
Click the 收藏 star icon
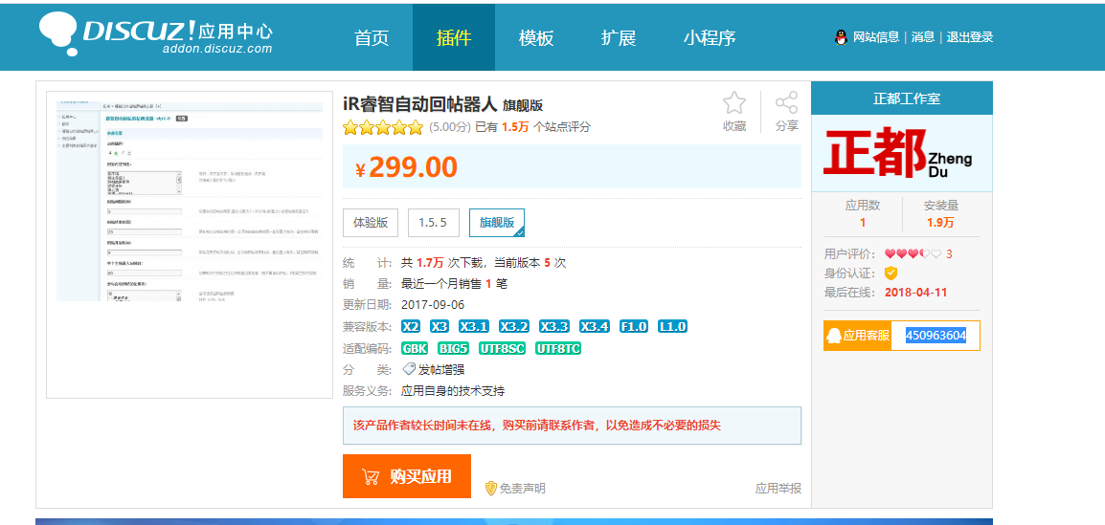click(x=734, y=102)
